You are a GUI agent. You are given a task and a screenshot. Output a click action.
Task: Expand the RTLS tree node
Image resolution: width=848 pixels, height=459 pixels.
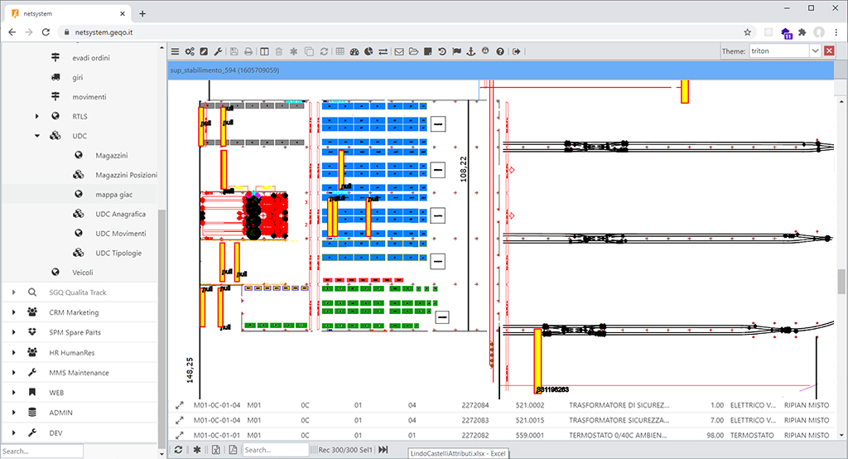click(37, 117)
